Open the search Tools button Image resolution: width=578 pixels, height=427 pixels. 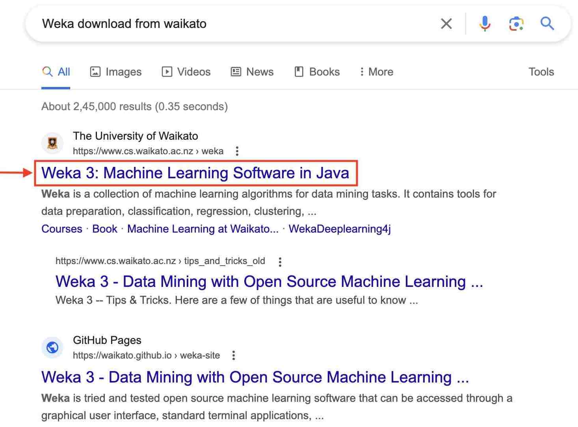(x=541, y=72)
